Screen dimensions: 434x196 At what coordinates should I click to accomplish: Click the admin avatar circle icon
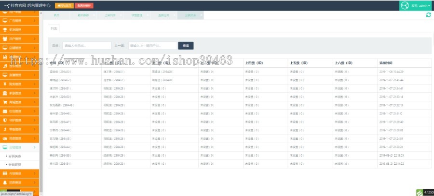(x=405, y=5)
